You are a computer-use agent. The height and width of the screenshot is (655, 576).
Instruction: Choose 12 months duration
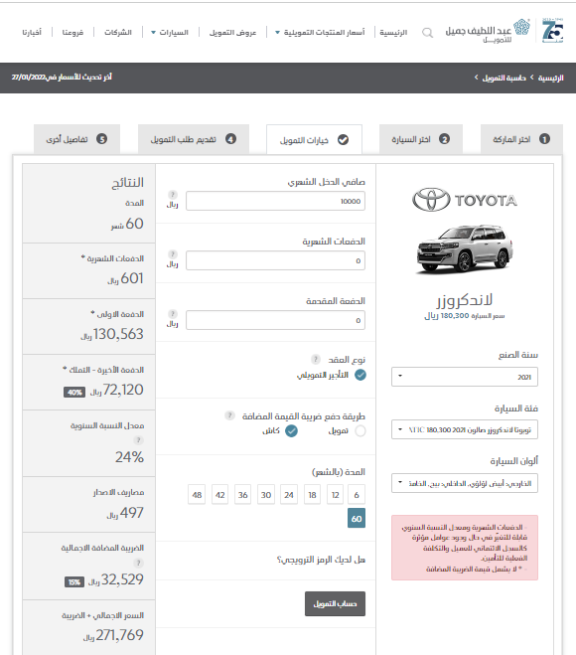pos(335,495)
